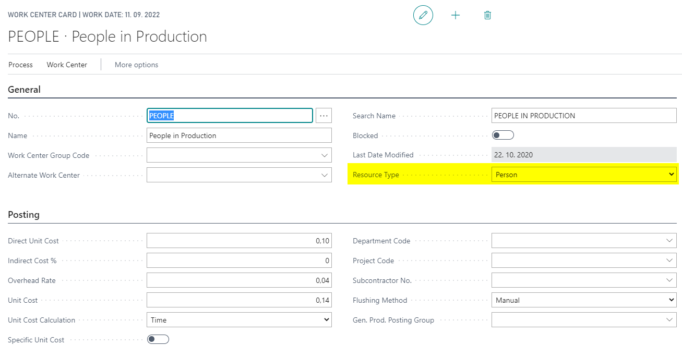Click the Subcontractor No. field label
Viewport: 682px width, 358px height.
point(382,280)
